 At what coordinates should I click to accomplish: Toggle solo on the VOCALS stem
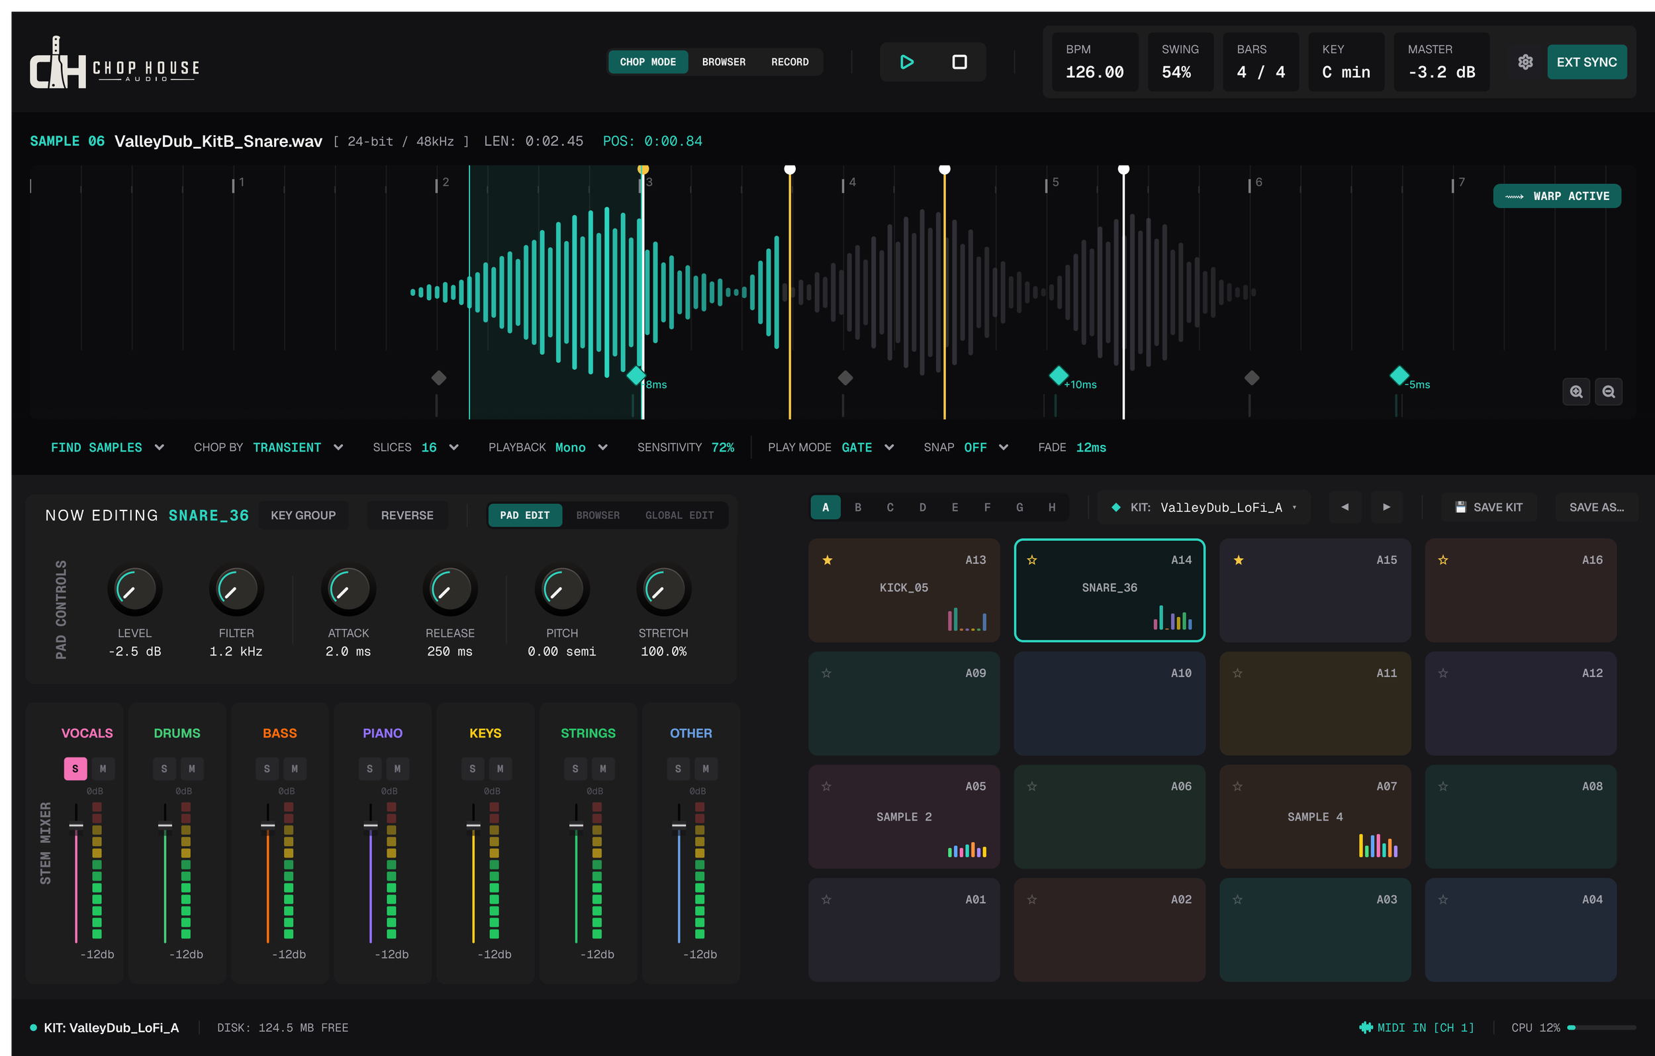point(75,769)
